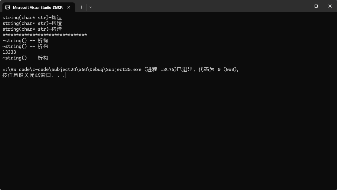Click the last ~string() -- 析构 line
Screen dimensions: 337x190
pyautogui.click(x=25, y=58)
